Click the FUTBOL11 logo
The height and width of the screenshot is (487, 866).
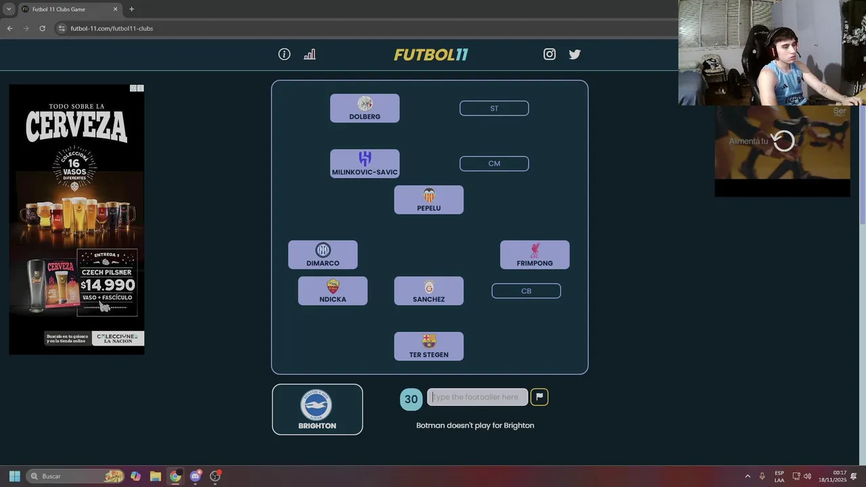click(431, 55)
